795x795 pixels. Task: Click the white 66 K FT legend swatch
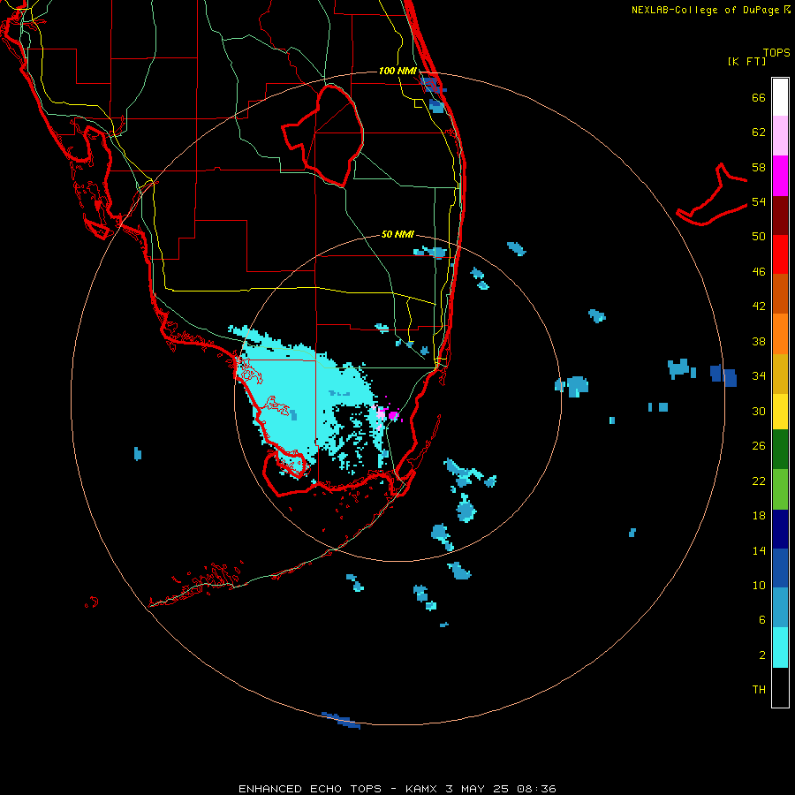coord(780,97)
